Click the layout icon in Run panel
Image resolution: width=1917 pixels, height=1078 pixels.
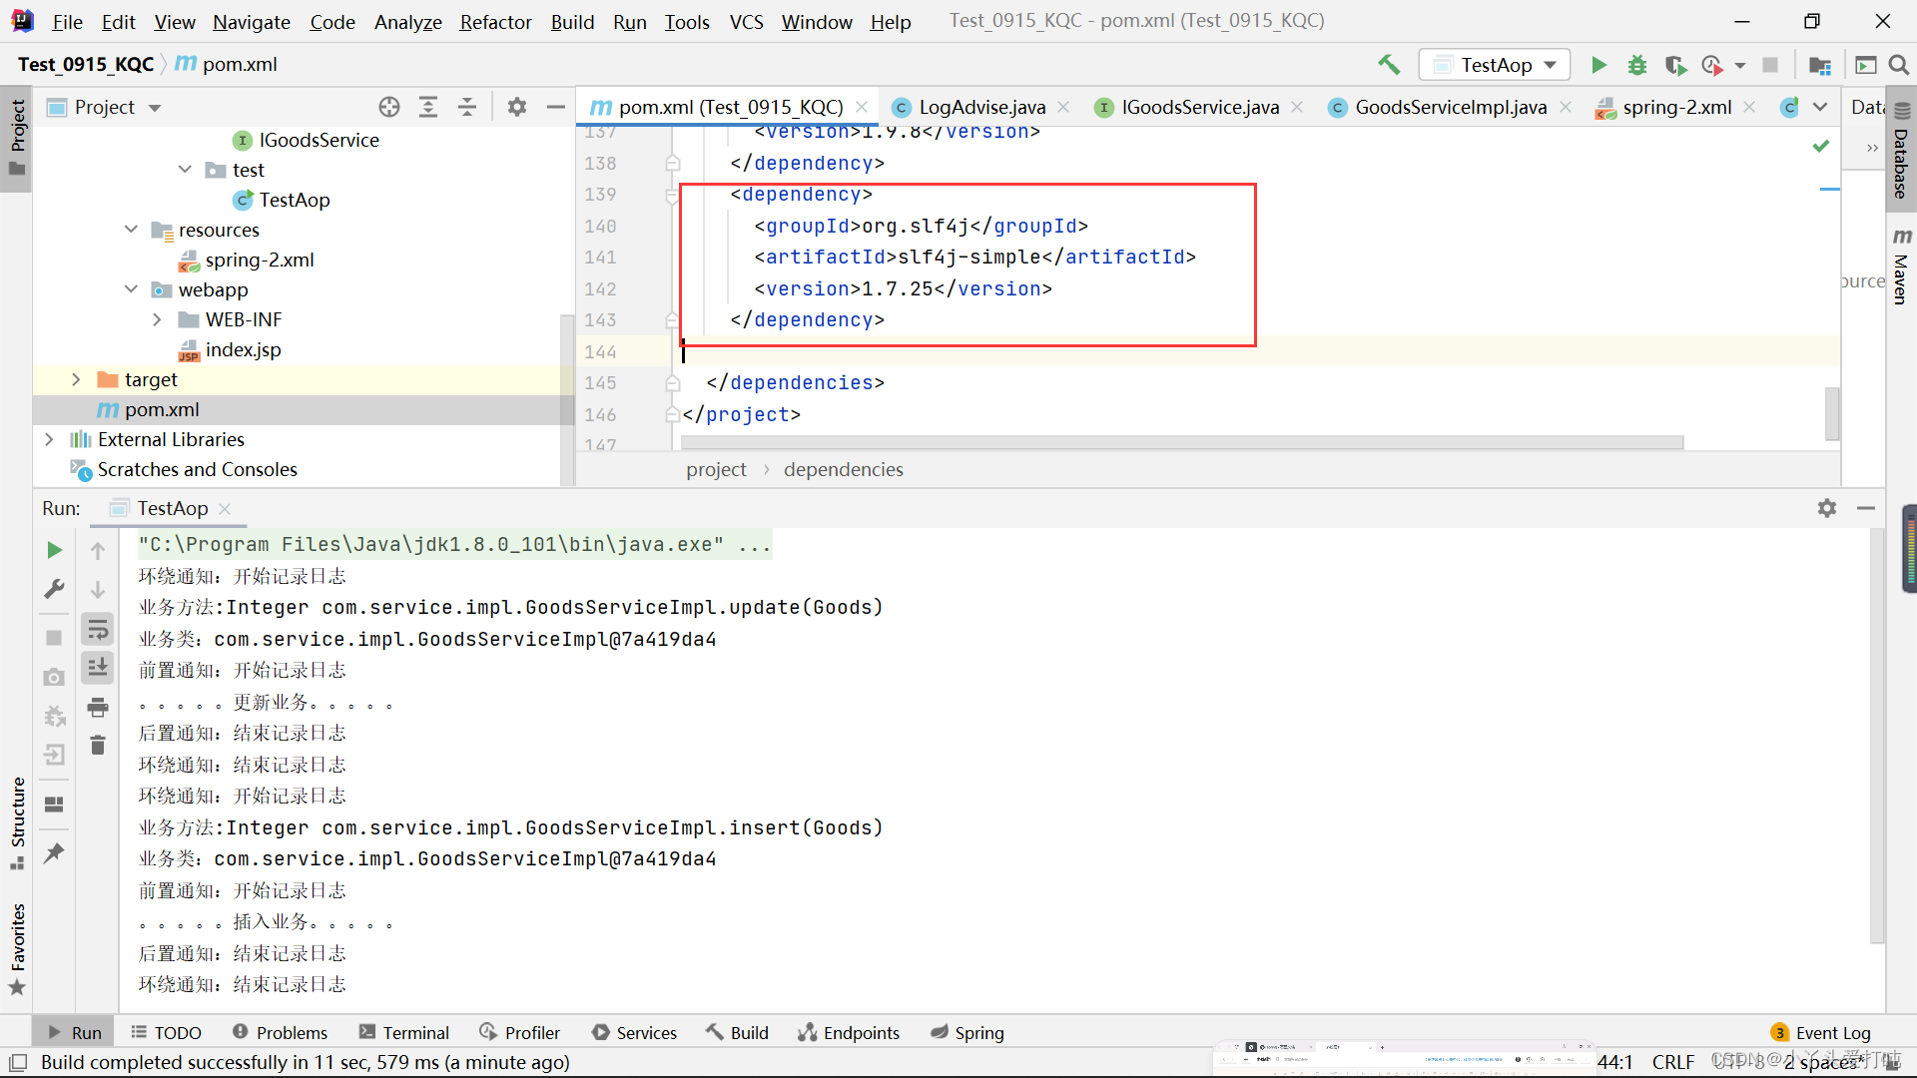point(55,805)
